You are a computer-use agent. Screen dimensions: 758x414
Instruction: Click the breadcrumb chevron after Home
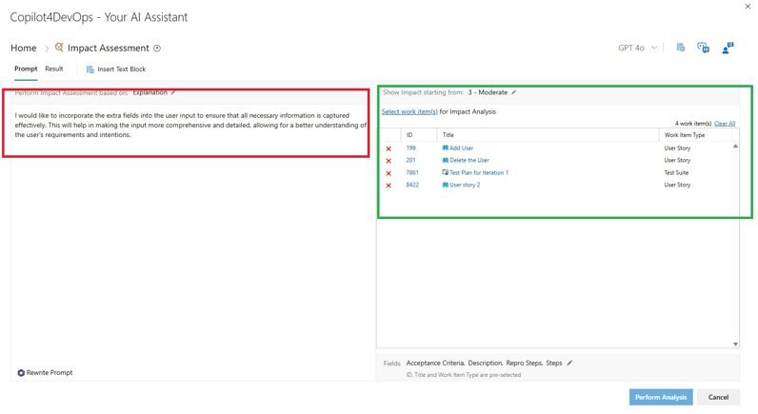[x=47, y=49]
